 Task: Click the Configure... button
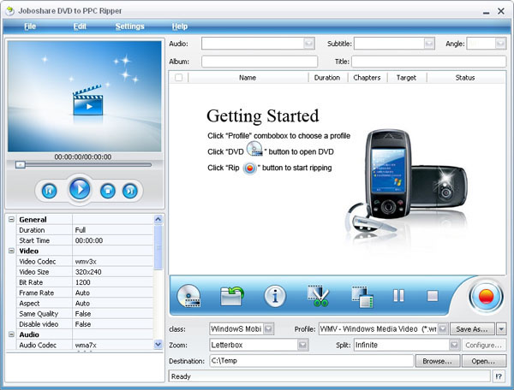click(483, 345)
